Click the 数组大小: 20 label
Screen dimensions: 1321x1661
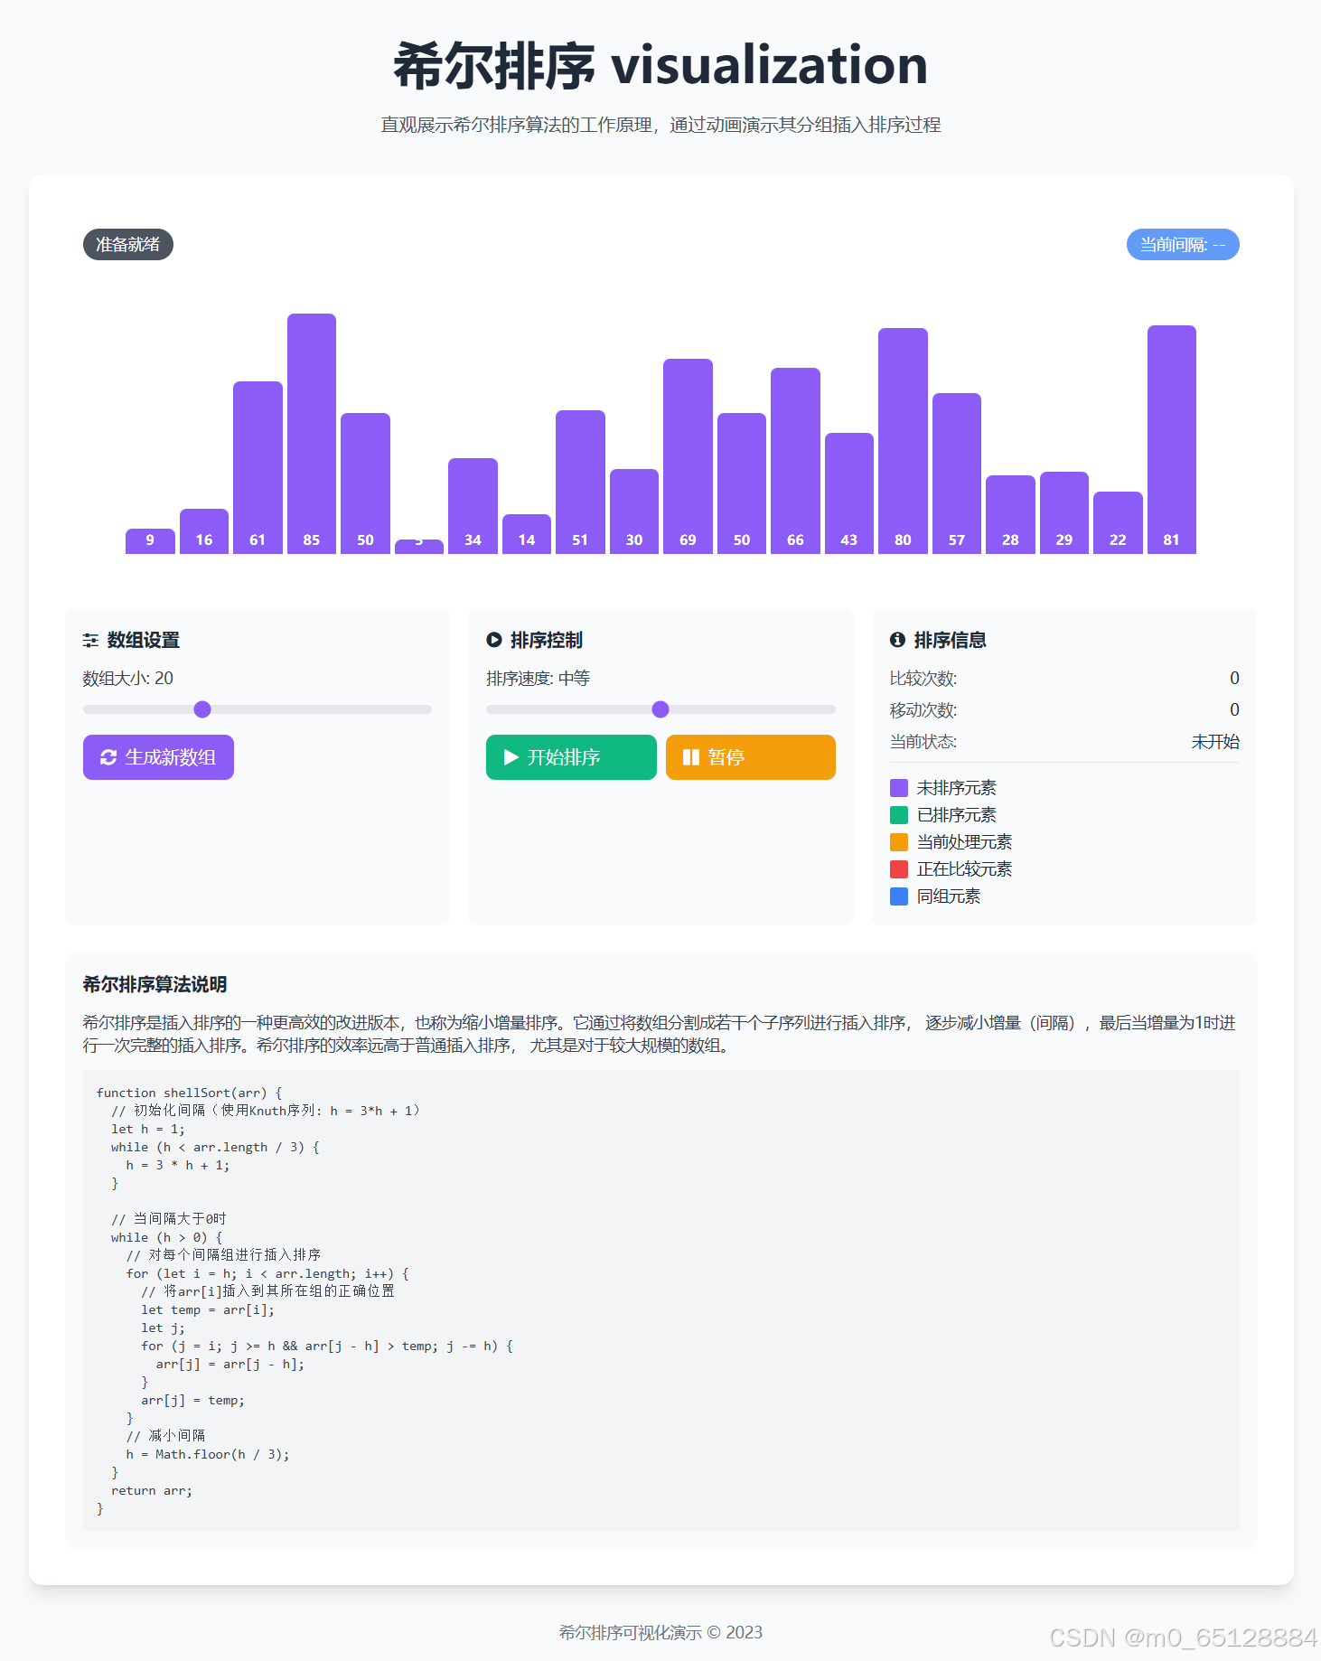[x=127, y=679]
